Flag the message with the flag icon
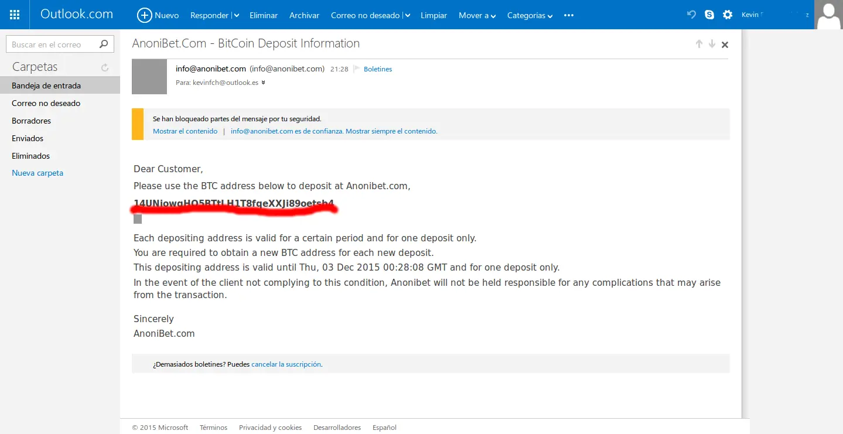The width and height of the screenshot is (843, 434). [356, 69]
